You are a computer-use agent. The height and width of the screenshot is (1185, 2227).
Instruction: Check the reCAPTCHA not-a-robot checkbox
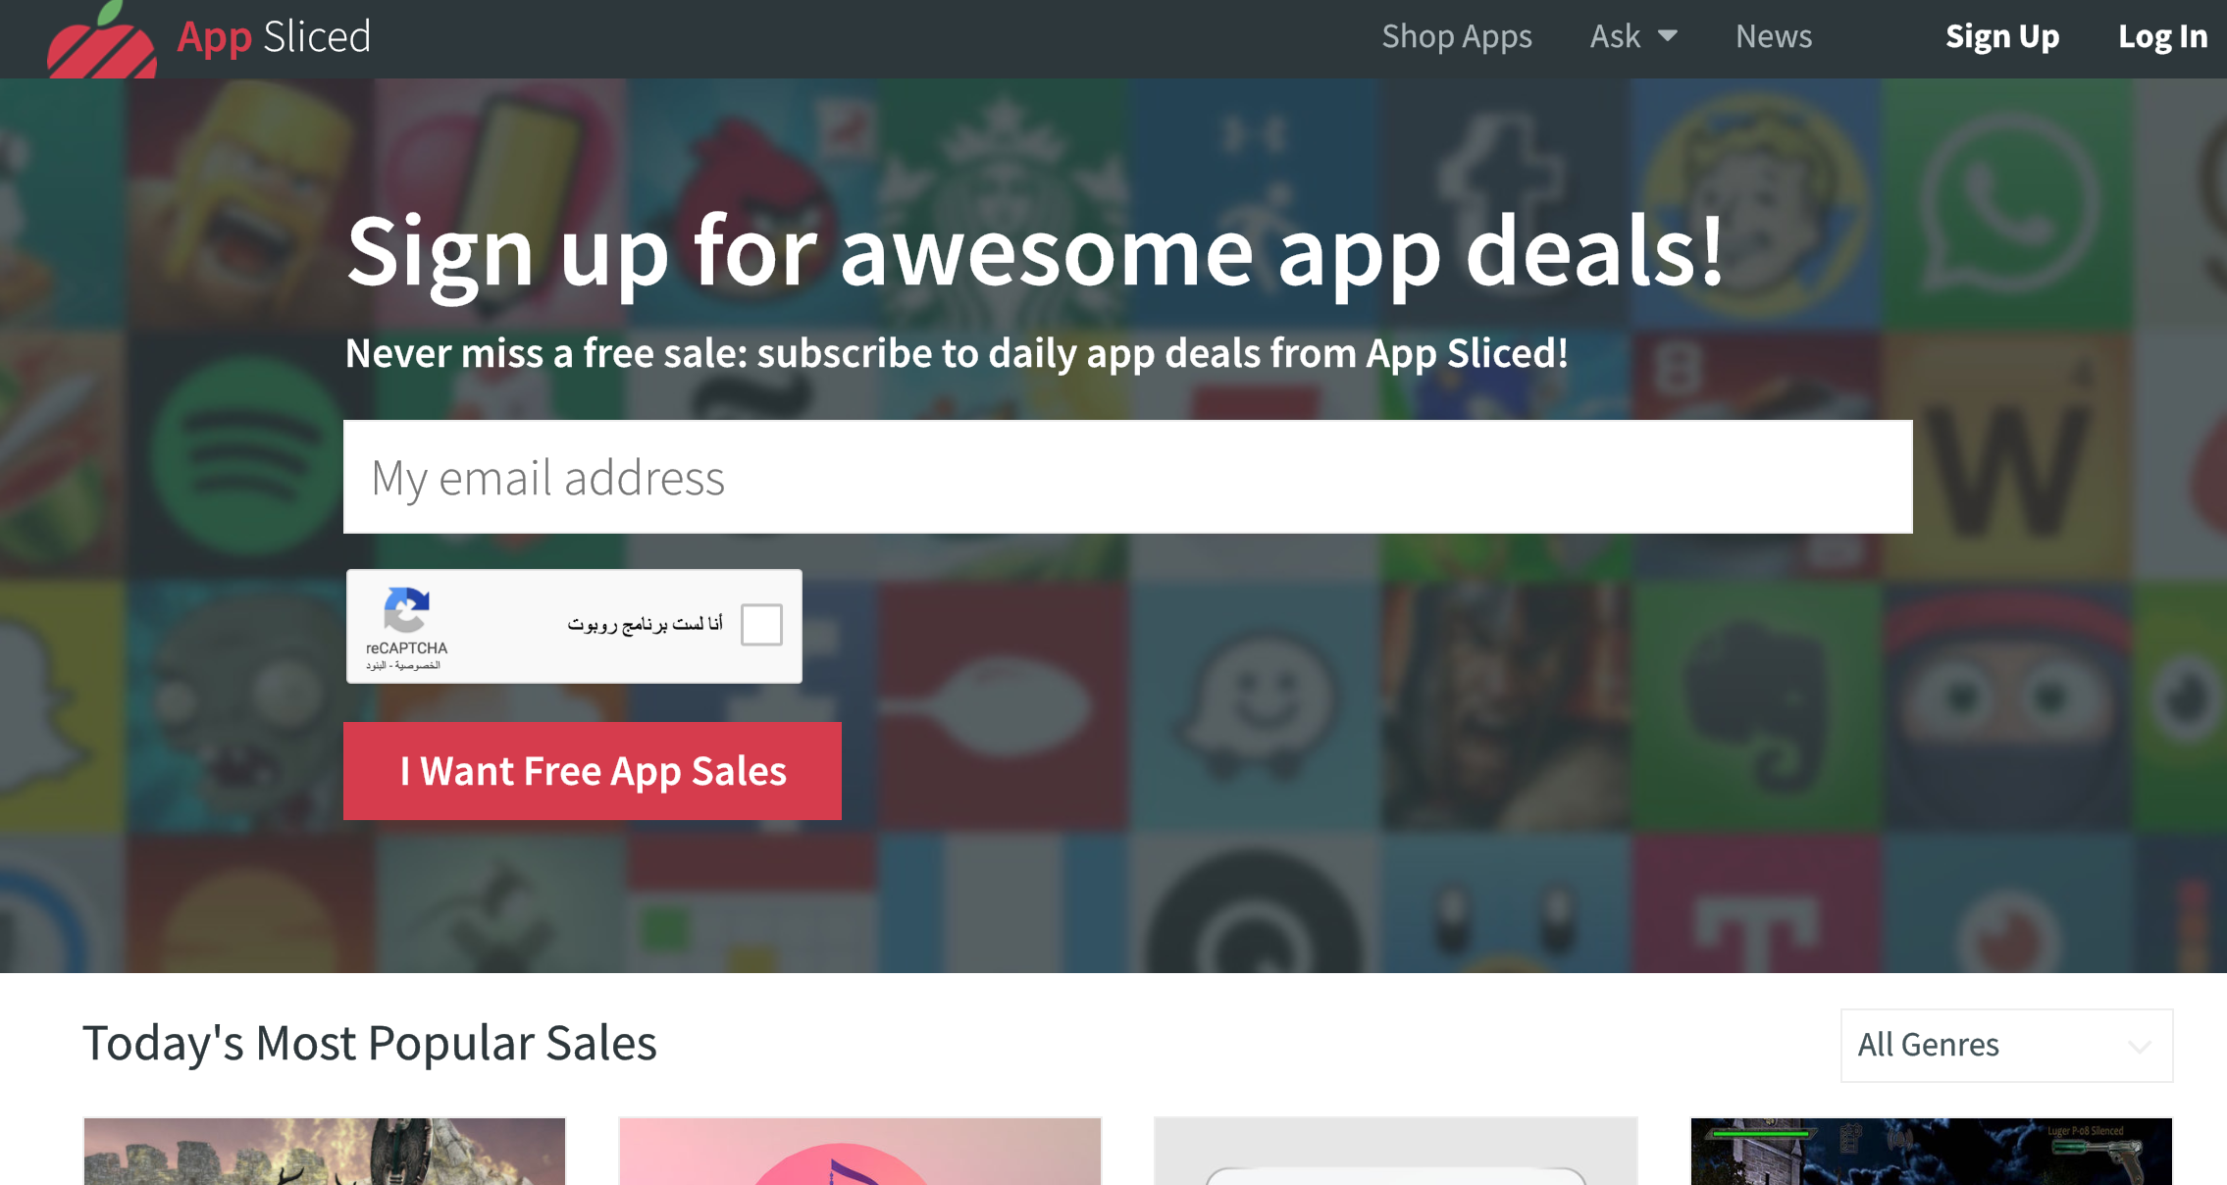point(761,625)
